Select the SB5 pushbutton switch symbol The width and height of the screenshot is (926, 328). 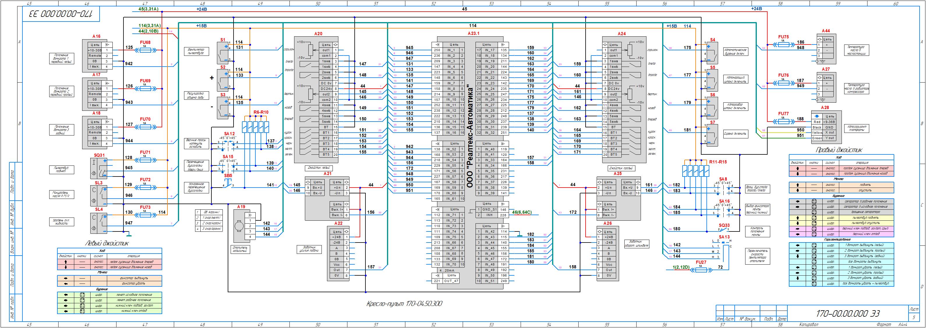227,182
